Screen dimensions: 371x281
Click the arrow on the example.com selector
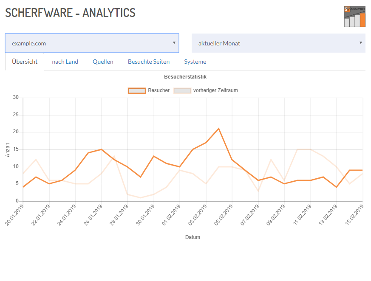(174, 43)
